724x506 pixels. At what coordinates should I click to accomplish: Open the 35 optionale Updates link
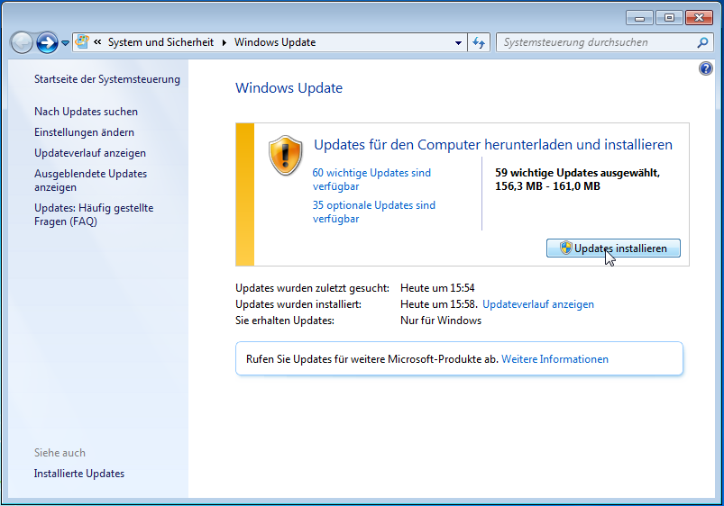374,212
